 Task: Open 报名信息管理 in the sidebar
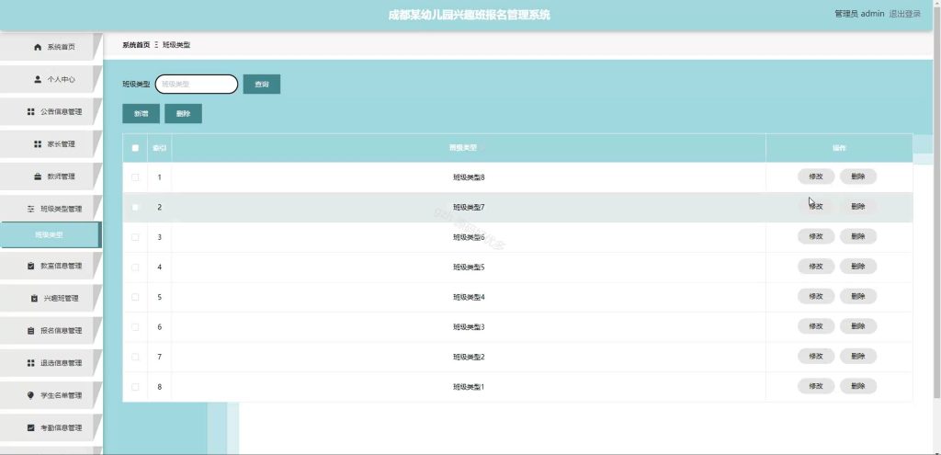51,331
